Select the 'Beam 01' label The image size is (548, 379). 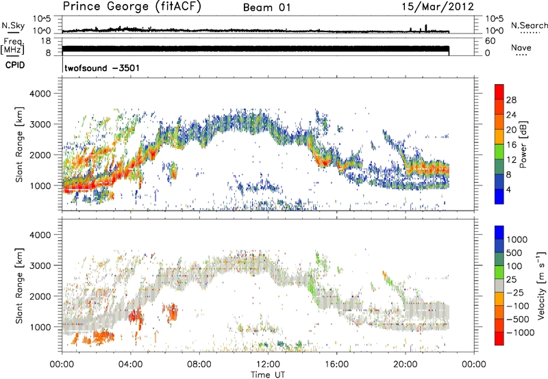click(266, 8)
